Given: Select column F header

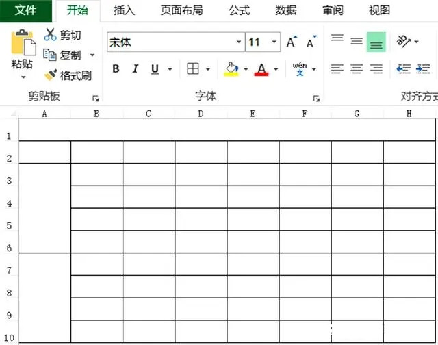Looking at the screenshot, I should tap(305, 114).
